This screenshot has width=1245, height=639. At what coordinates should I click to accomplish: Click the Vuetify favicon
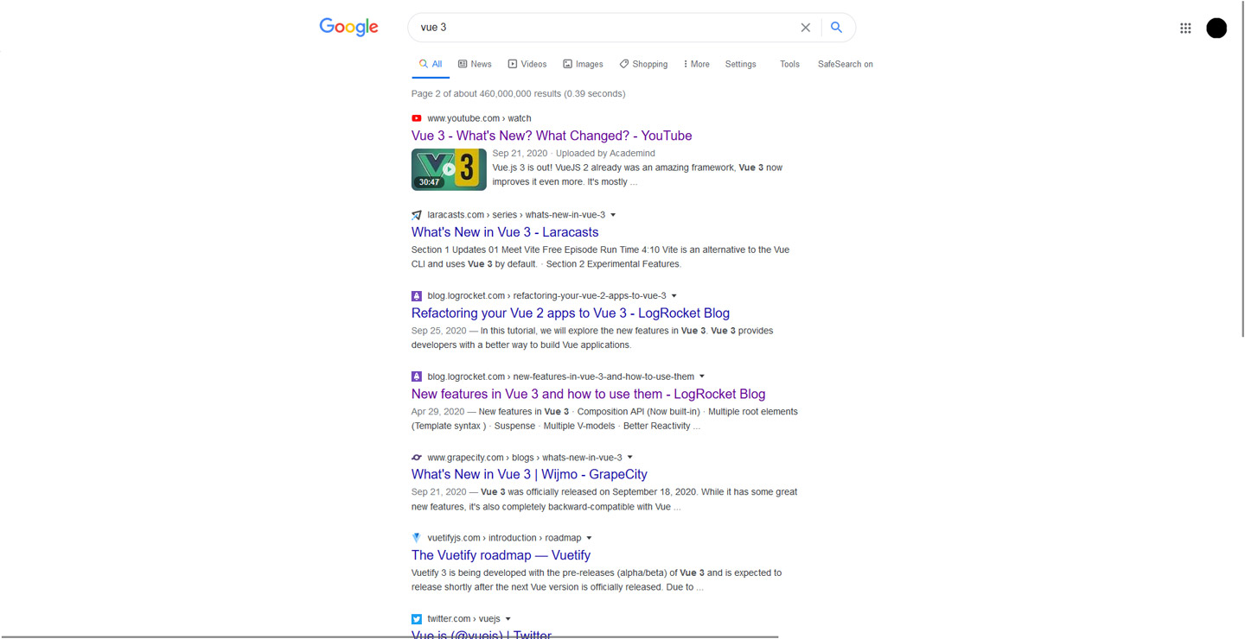coord(417,538)
